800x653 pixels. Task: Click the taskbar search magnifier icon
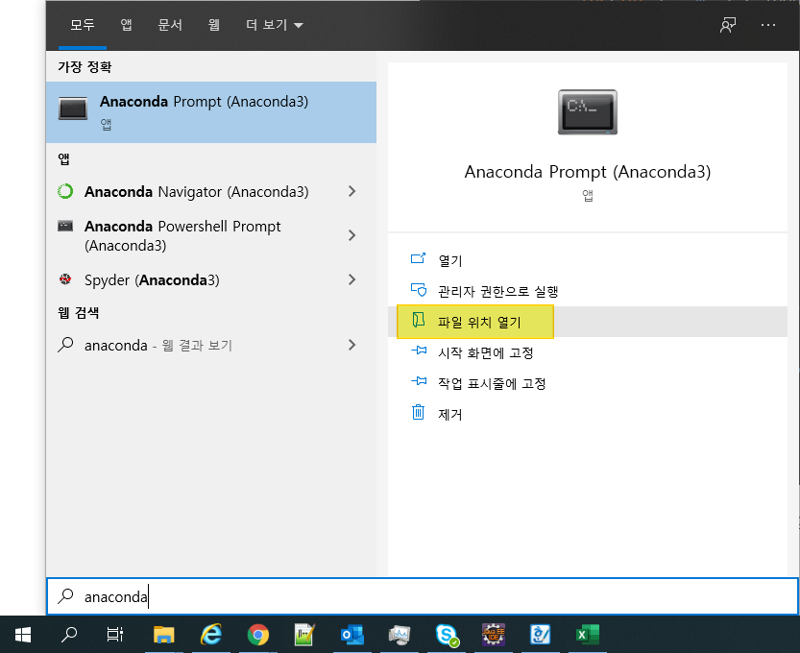[x=69, y=635]
